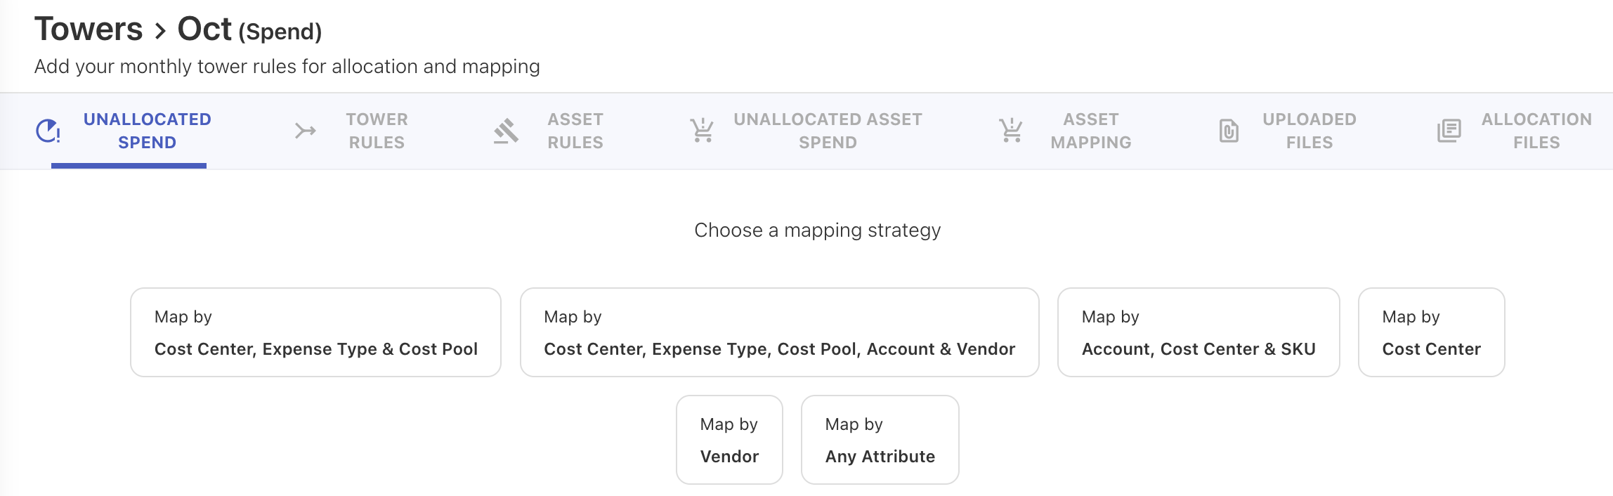The width and height of the screenshot is (1613, 496).
Task: Select the Map by Vendor strategy
Action: pos(729,440)
